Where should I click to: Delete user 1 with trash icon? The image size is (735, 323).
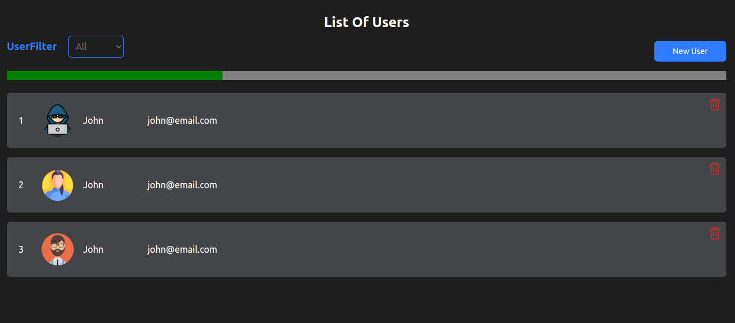[x=714, y=104]
